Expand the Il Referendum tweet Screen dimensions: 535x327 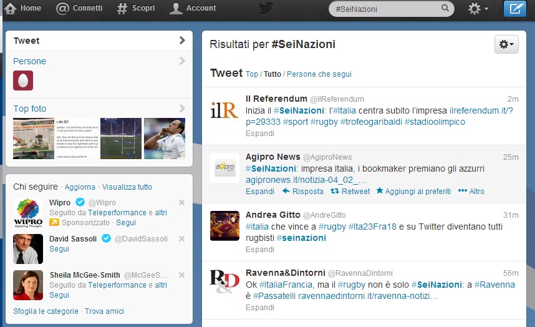click(x=260, y=134)
